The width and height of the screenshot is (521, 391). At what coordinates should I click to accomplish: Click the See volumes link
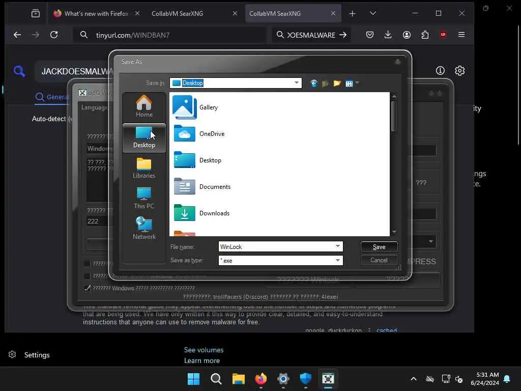(204, 350)
